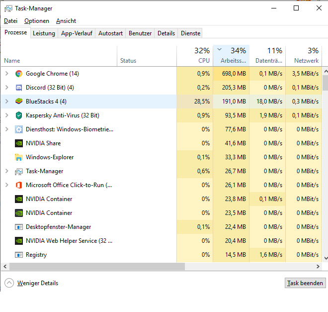This screenshot has width=328, height=312.
Task: Select the Prozesse tab
Action: (x=16, y=32)
